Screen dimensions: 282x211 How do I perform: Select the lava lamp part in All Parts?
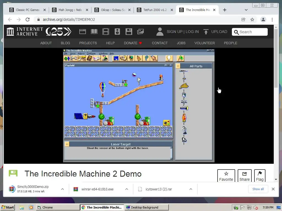[x=184, y=118]
